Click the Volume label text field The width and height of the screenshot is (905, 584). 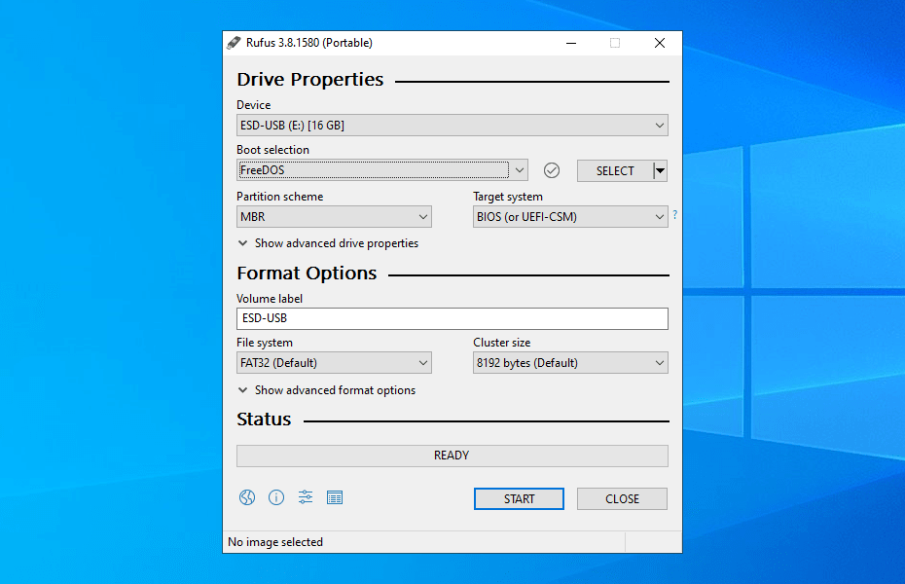tap(452, 318)
